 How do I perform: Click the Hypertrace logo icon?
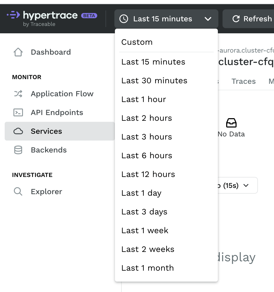point(13,15)
